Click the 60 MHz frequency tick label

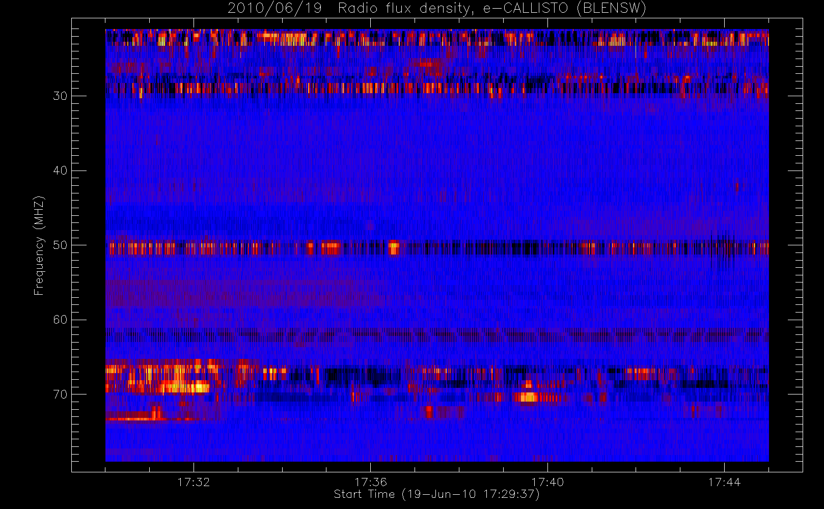click(60, 320)
